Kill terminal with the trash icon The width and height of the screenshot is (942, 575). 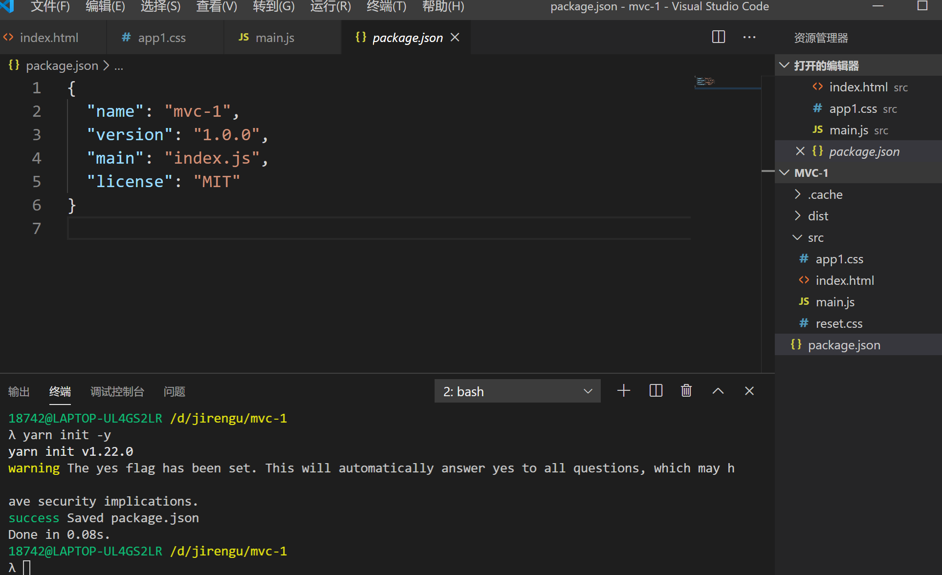pyautogui.click(x=686, y=391)
